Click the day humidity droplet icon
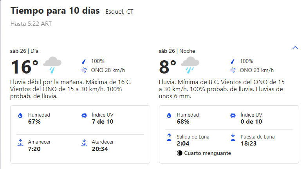The width and height of the screenshot is (305, 169). [x=20, y=115]
